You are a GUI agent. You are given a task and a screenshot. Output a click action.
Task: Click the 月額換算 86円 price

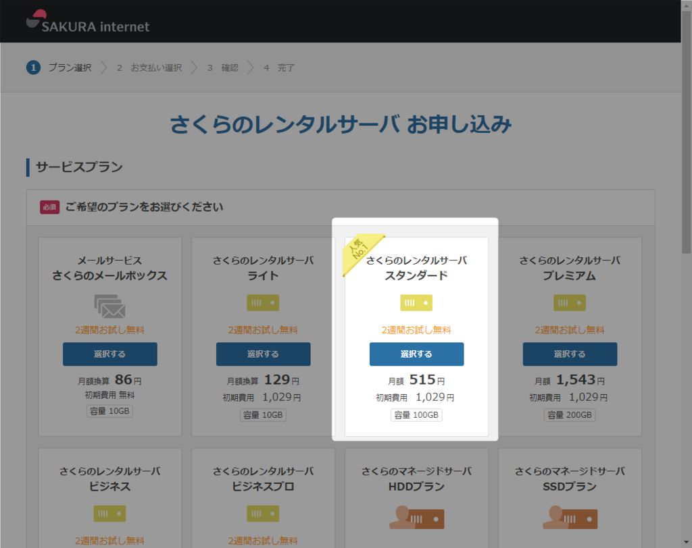110,379
